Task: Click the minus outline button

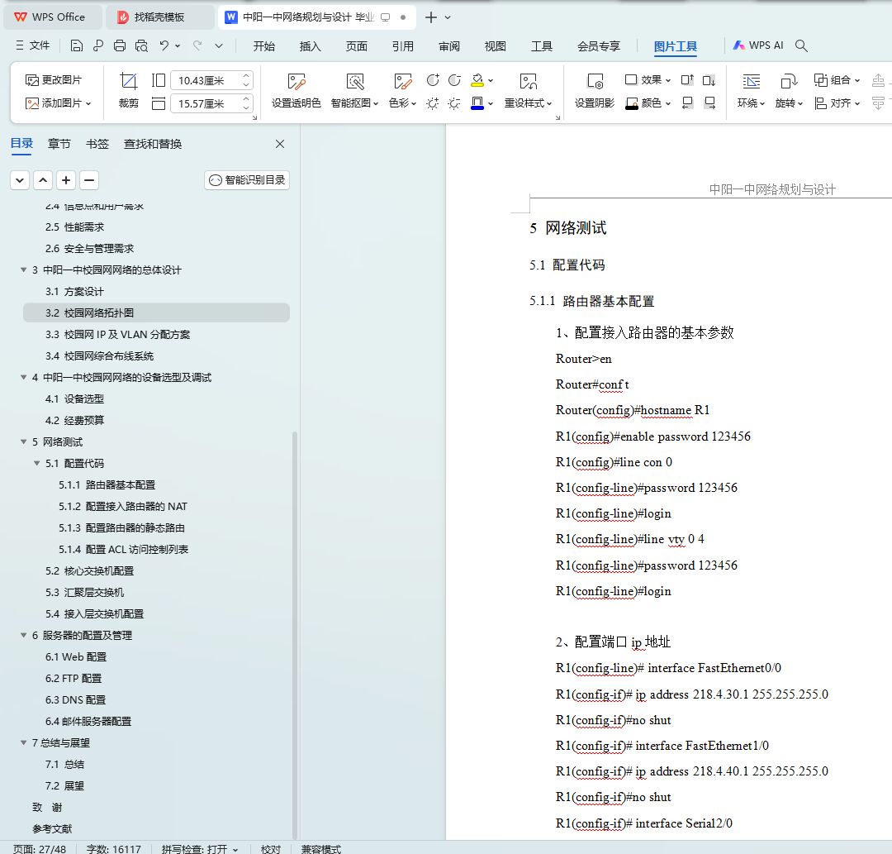Action: 88,180
